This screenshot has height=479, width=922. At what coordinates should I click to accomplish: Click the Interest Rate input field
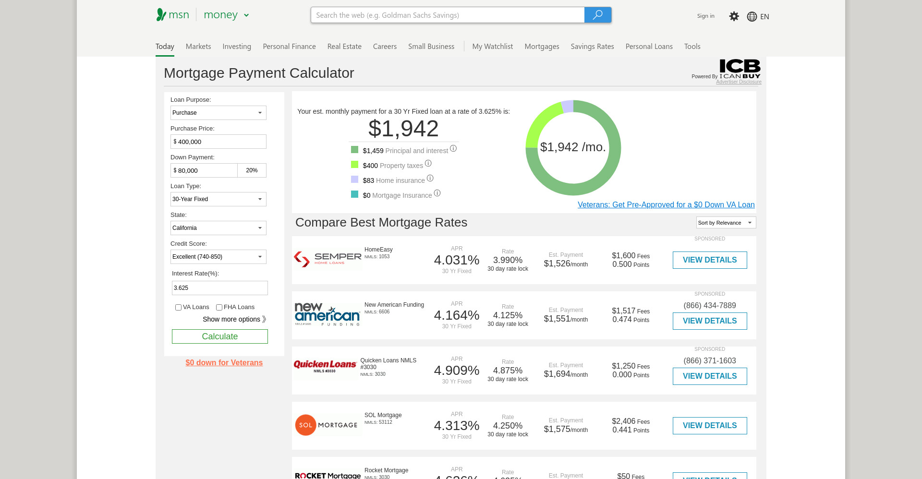coord(220,288)
